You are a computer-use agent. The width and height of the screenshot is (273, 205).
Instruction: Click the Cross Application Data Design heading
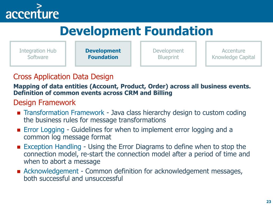tap(63, 77)
